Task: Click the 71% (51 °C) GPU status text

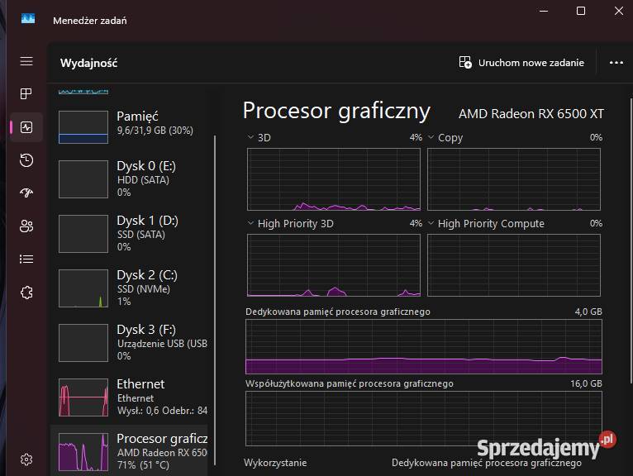Action: 143,465
